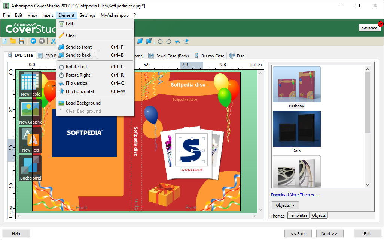The image size is (384, 240).
Task: Choose Clear in the Element menu
Action: [95, 35]
